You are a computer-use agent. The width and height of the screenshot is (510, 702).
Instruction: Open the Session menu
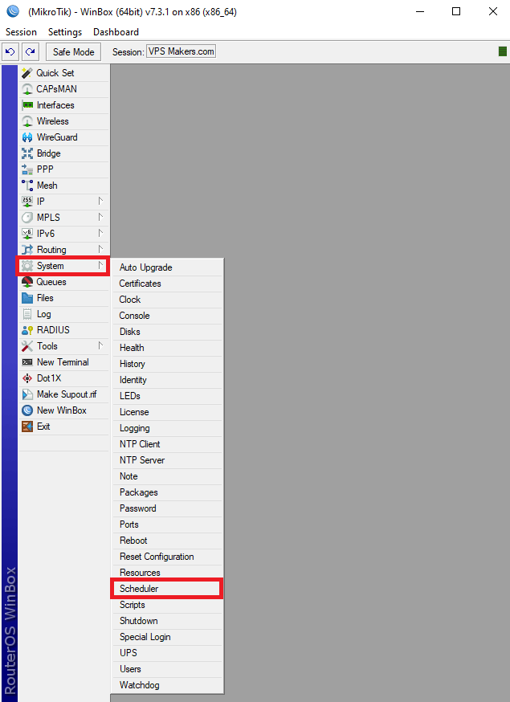coord(21,32)
